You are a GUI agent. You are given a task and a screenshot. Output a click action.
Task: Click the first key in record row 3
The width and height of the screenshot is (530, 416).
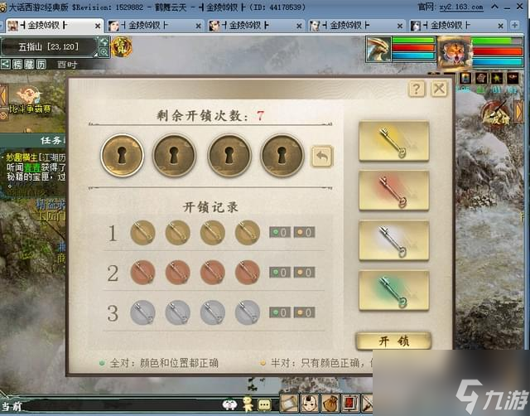pyautogui.click(x=142, y=312)
